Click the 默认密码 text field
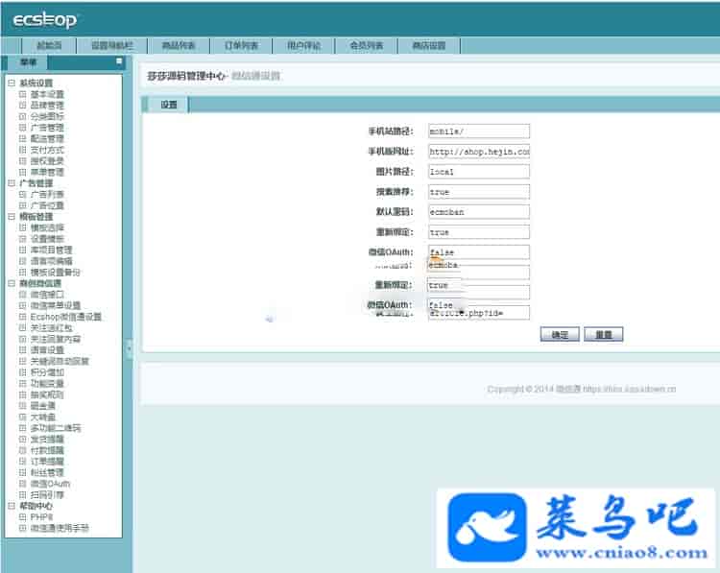Image resolution: width=720 pixels, height=573 pixels. click(478, 212)
